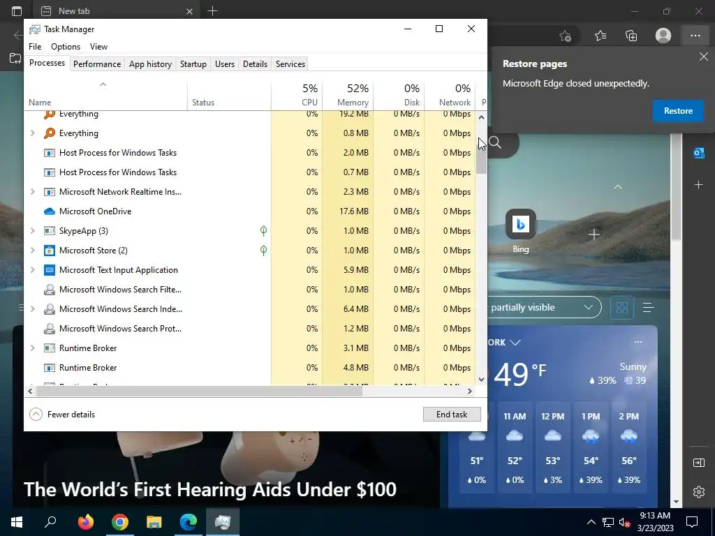The image size is (715, 536).
Task: Open Edge sidebar settings gear
Action: tap(698, 492)
